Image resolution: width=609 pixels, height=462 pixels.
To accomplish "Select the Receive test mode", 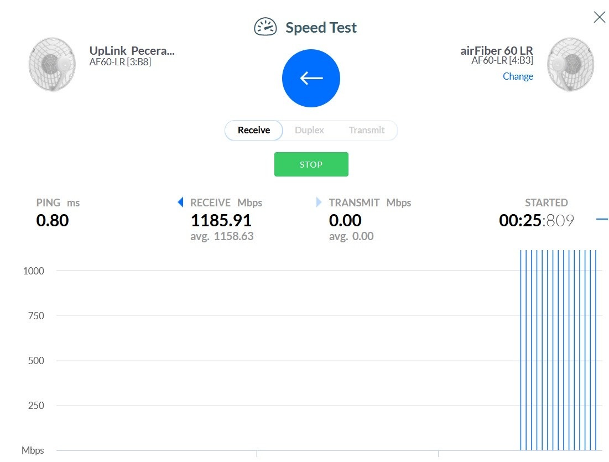I will click(x=254, y=131).
